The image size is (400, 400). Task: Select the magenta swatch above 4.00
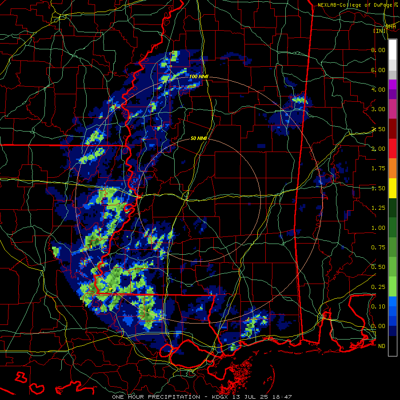tap(392, 84)
